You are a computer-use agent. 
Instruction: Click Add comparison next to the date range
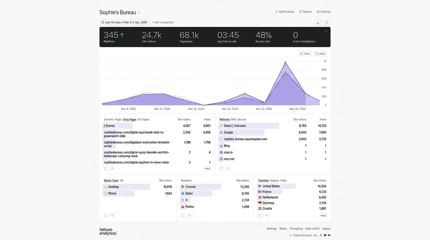[x=163, y=22]
